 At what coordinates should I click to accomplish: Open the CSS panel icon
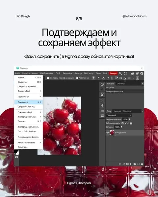(x=102, y=111)
